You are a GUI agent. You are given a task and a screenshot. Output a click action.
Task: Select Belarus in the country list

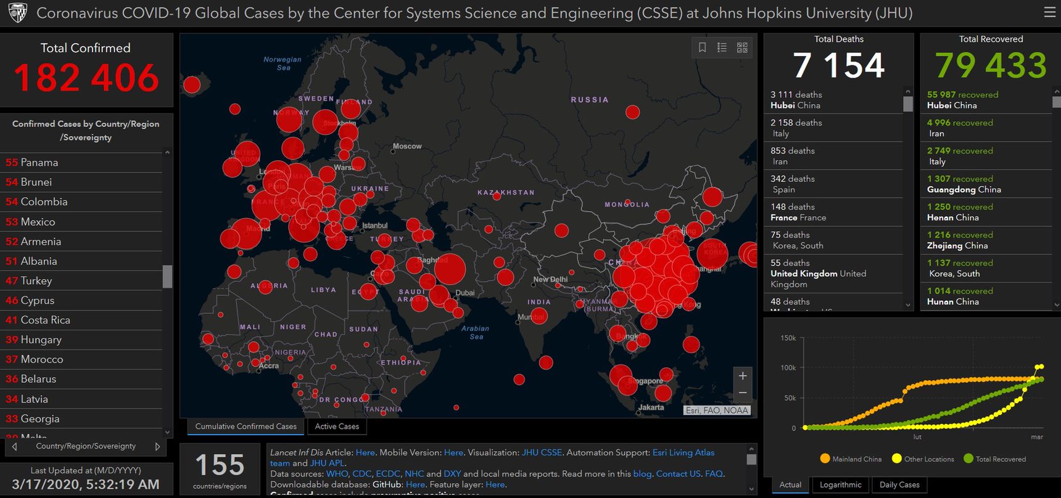(x=81, y=380)
